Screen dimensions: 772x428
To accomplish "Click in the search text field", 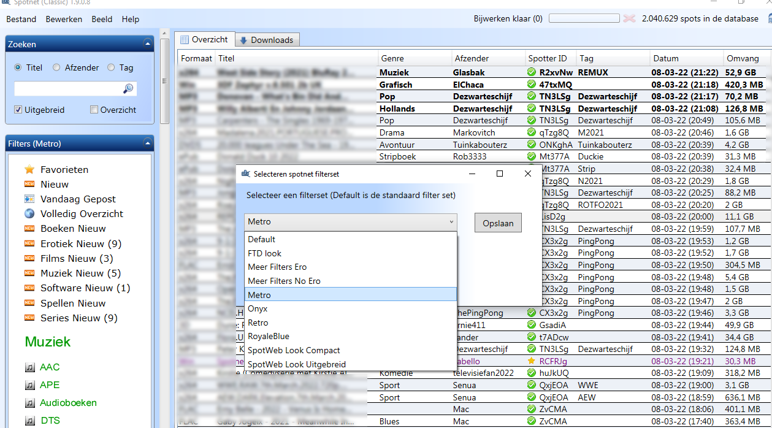I will [68, 89].
